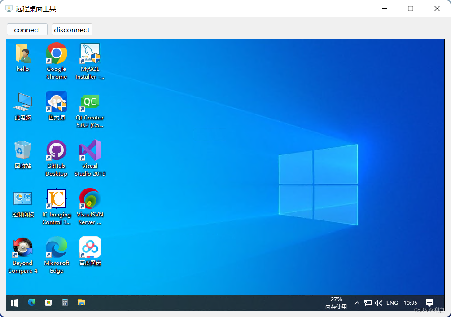451x317 pixels.
Task: Open File Explorer from the taskbar
Action: pyautogui.click(x=81, y=303)
